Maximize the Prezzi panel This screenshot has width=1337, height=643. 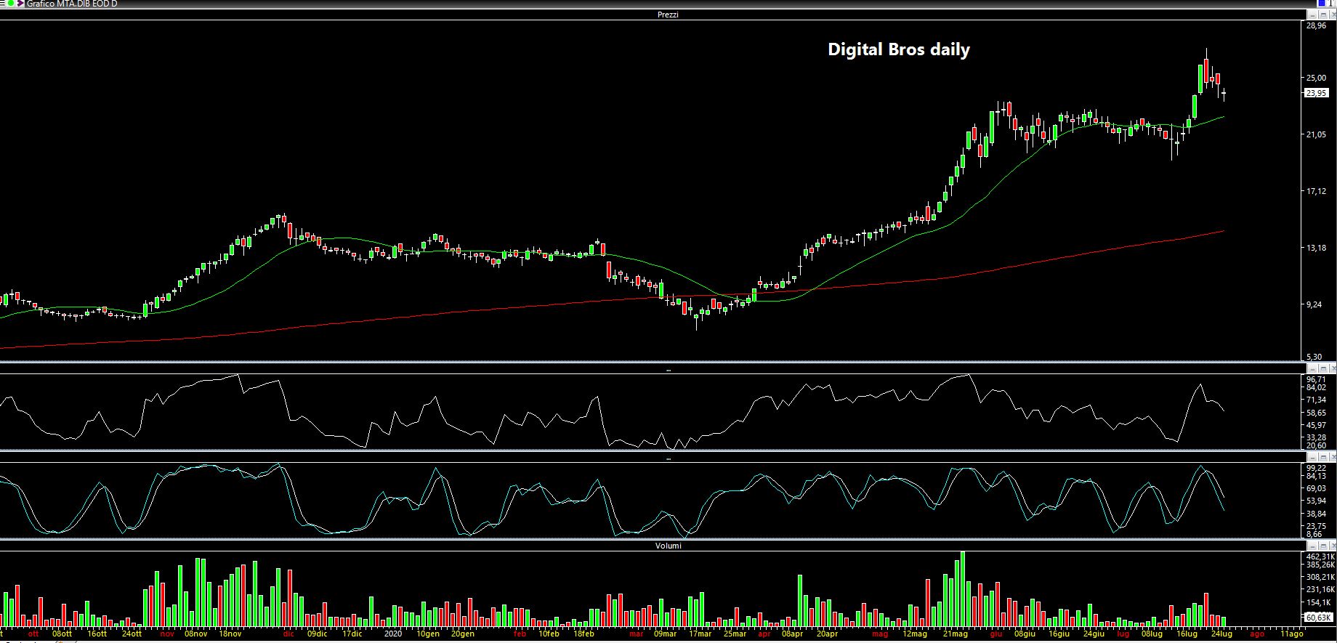pos(1323,15)
